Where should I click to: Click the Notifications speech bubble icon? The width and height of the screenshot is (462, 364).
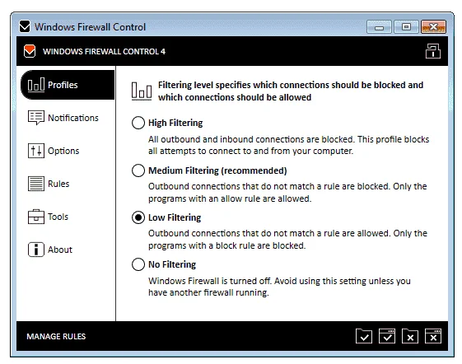36,118
